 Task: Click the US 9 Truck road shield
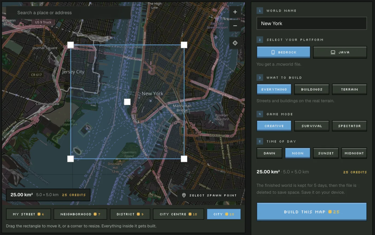point(43,22)
